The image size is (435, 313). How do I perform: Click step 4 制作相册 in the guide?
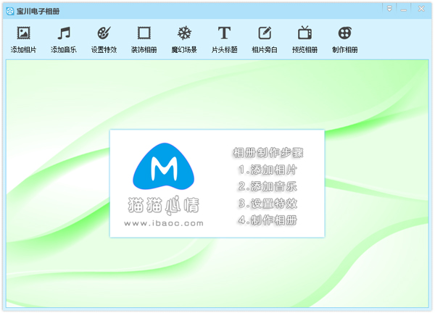click(x=267, y=220)
